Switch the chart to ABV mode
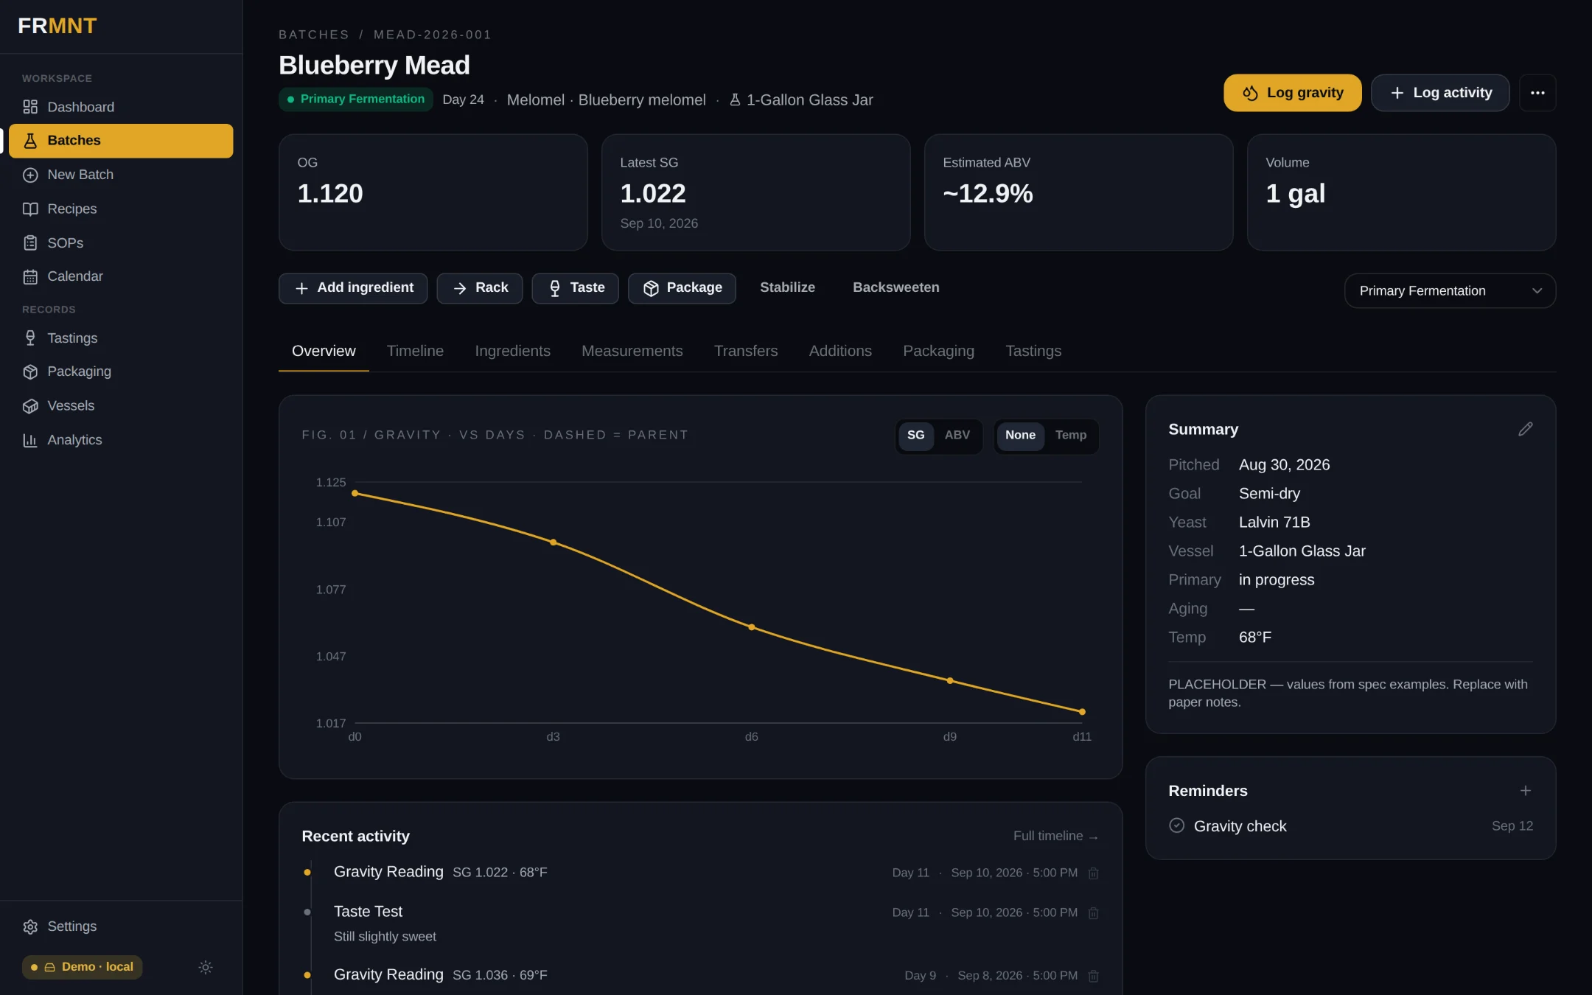Viewport: 1592px width, 995px height. pyautogui.click(x=957, y=436)
